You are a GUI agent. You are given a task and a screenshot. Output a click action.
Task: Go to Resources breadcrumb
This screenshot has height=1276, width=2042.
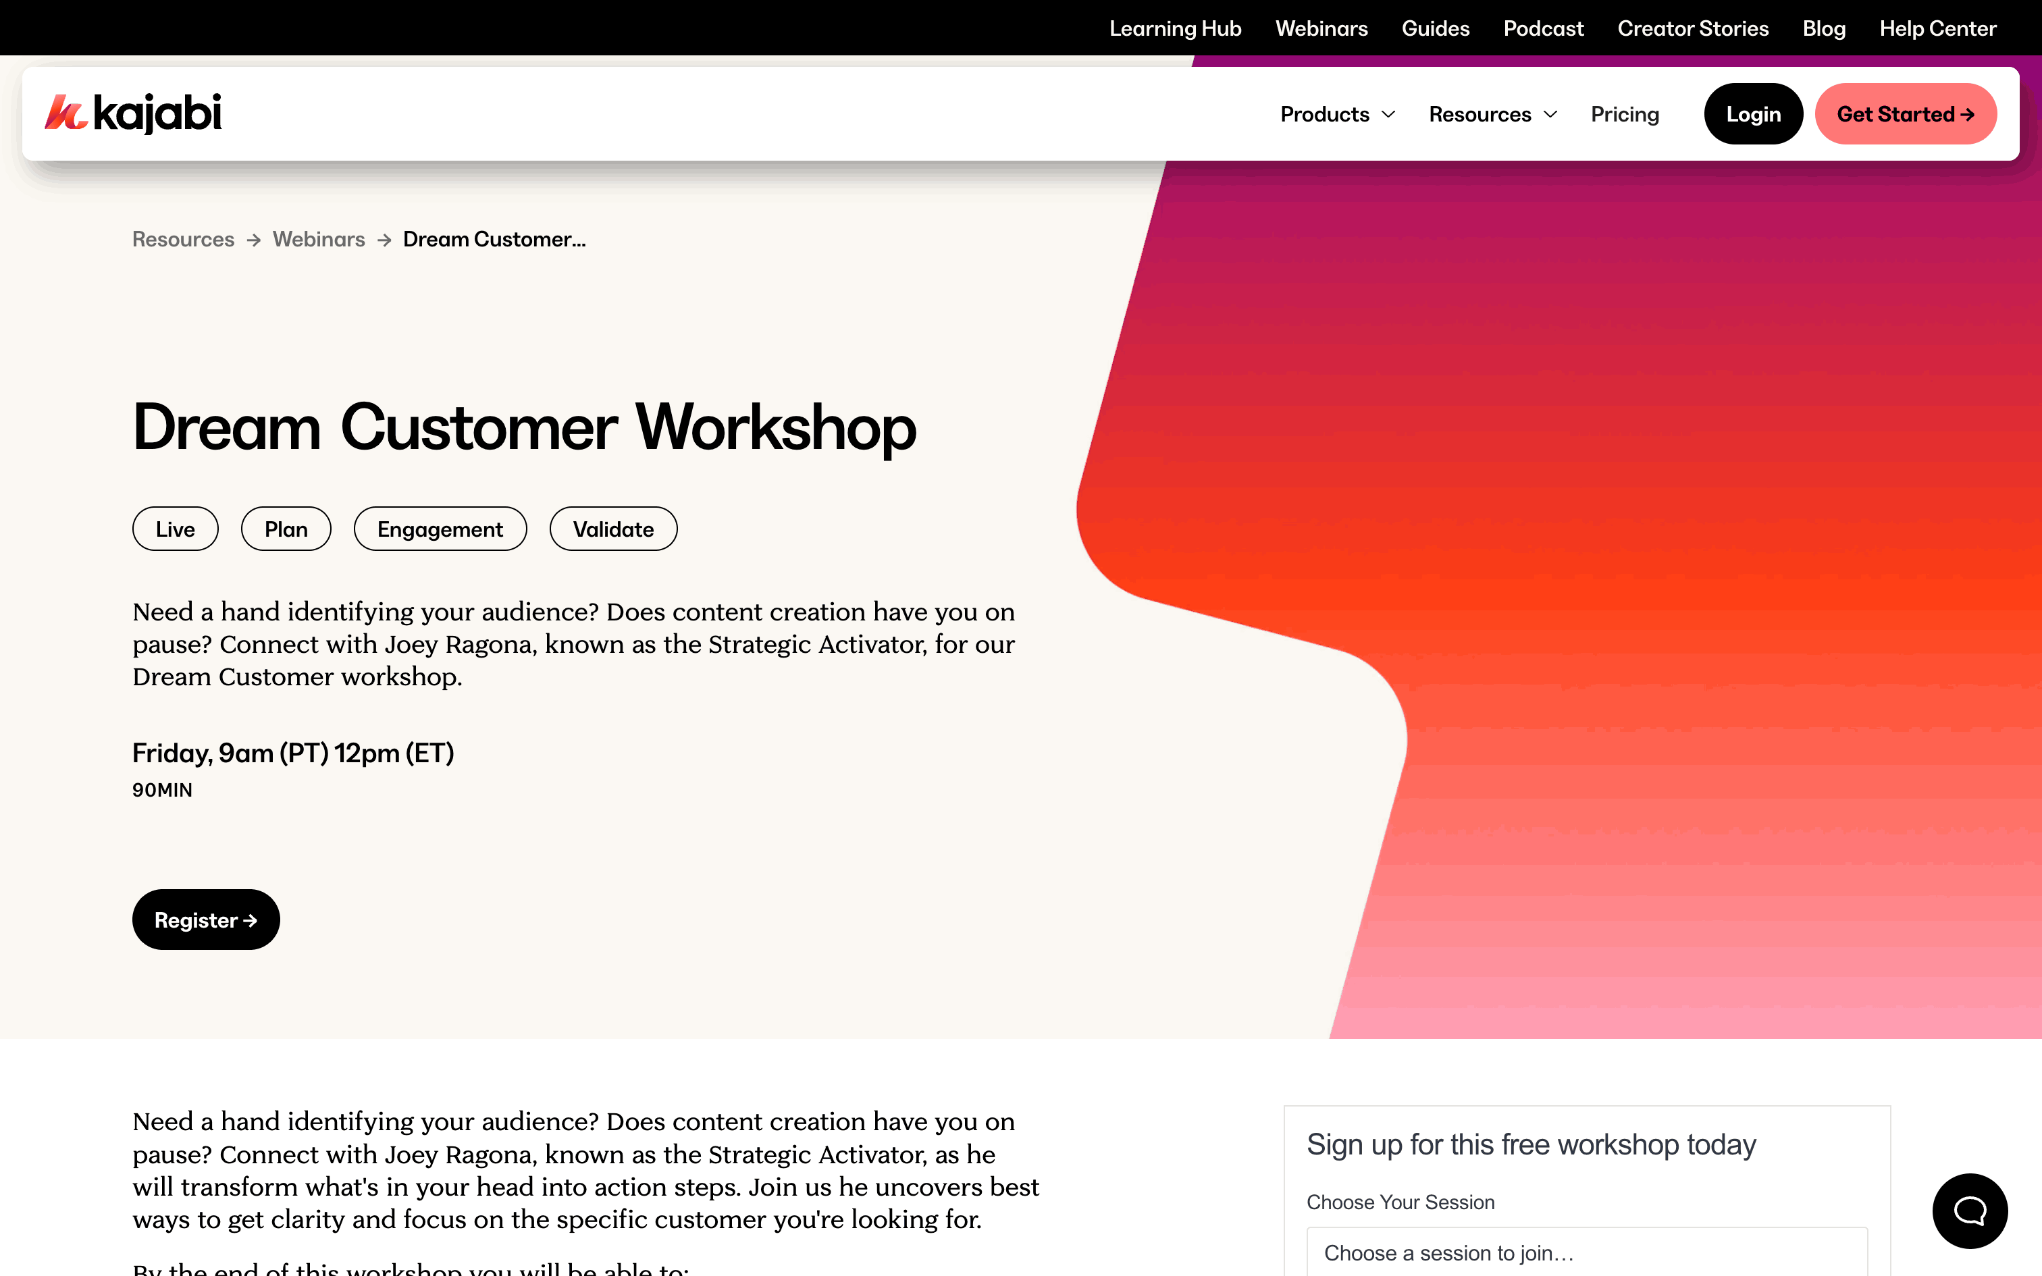[183, 240]
